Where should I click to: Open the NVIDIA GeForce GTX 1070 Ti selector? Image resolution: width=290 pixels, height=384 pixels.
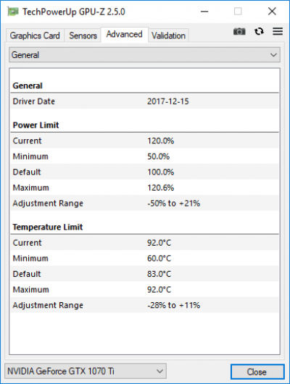click(86, 371)
